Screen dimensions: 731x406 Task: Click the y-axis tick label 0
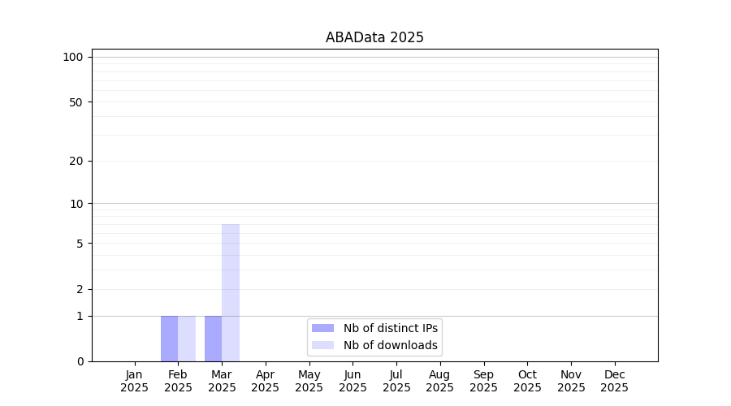[x=80, y=361]
